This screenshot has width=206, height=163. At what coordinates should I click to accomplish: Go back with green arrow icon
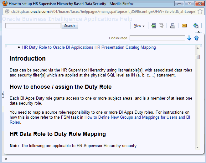pos(154,26)
